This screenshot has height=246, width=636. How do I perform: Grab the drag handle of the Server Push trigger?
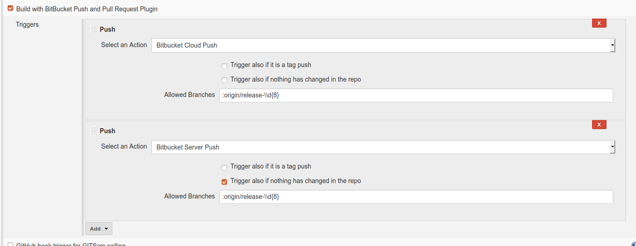pos(94,131)
